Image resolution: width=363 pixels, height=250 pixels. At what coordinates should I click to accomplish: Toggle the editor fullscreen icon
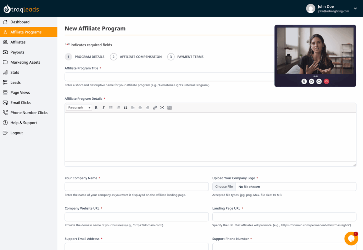(162, 107)
